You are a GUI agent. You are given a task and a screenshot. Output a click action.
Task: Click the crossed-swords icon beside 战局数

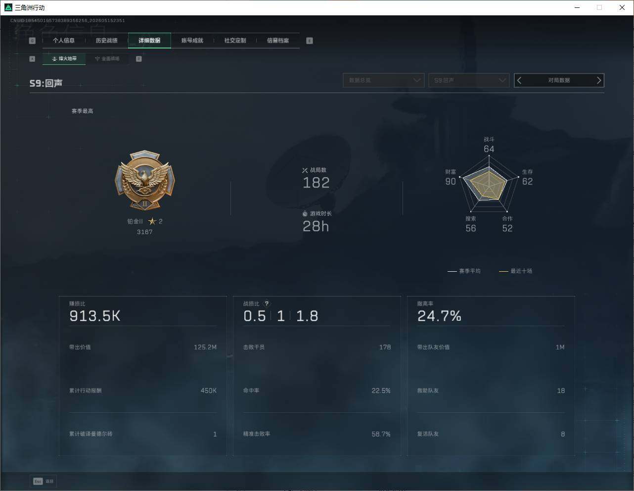pyautogui.click(x=305, y=170)
